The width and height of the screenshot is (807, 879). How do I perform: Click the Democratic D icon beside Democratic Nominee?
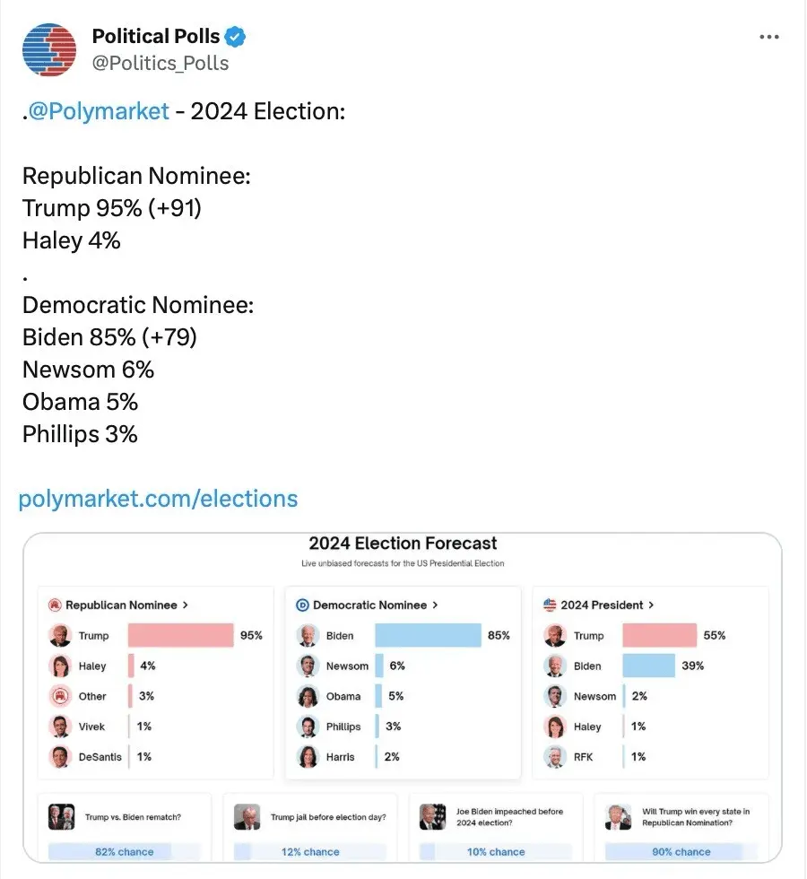[302, 605]
